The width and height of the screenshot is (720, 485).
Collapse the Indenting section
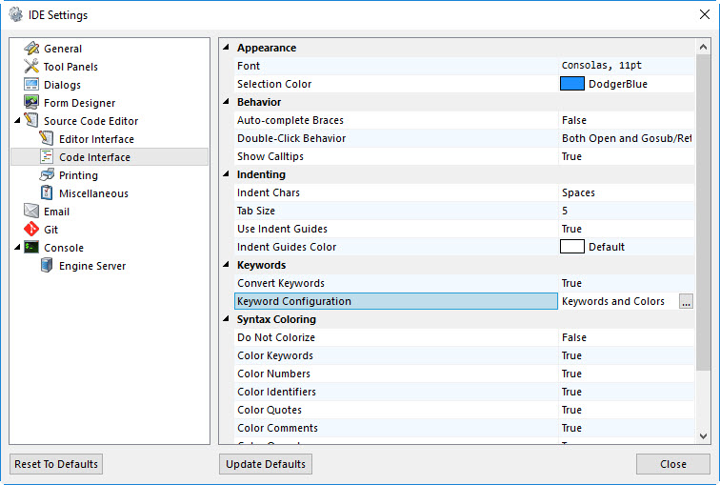pos(226,174)
